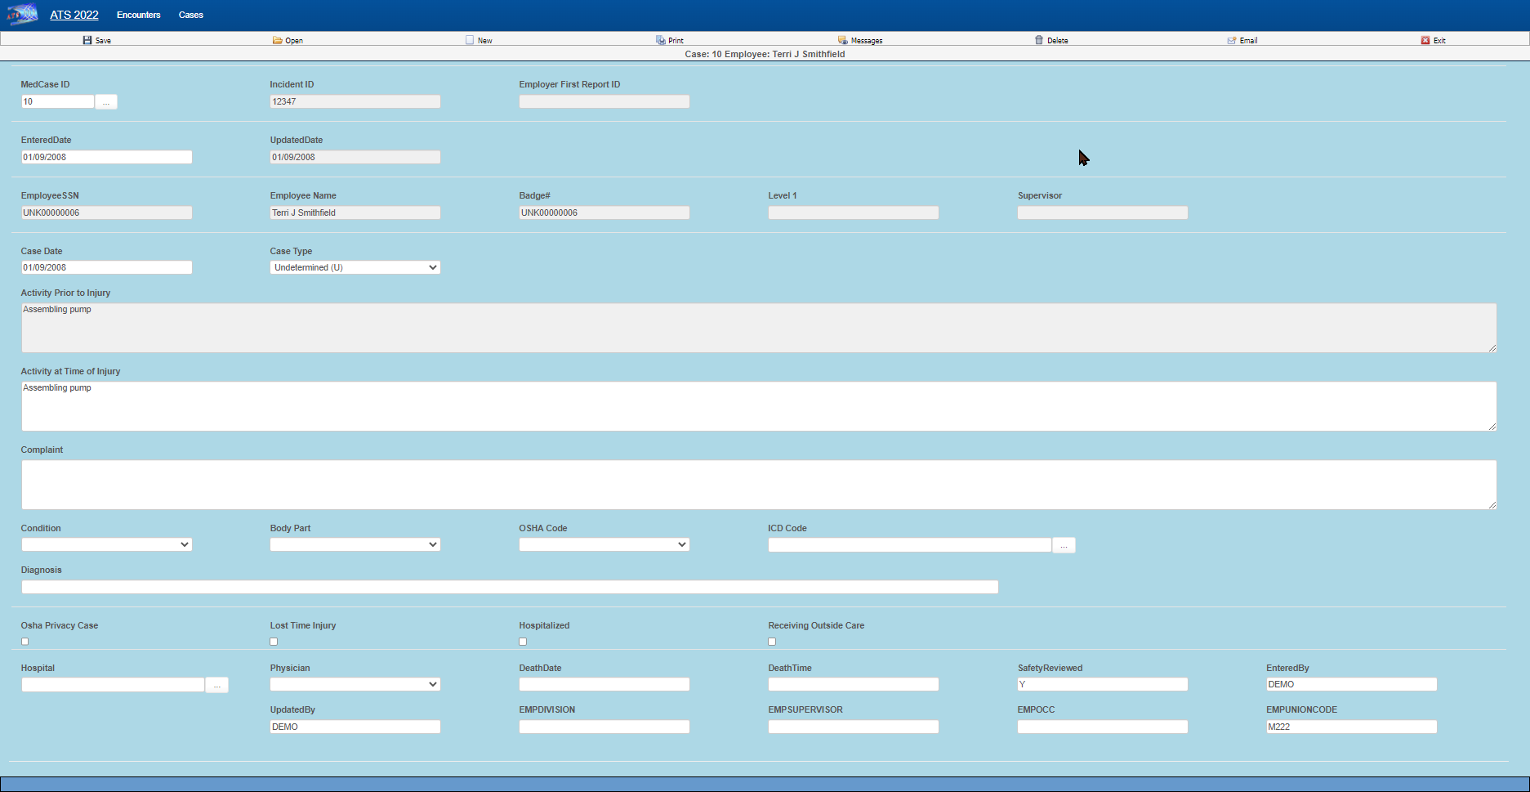This screenshot has width=1530, height=792.
Task: Print the case using Print icon
Action: click(661, 40)
